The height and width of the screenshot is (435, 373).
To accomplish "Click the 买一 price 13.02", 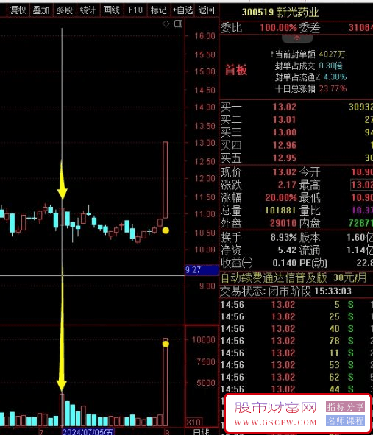I will (284, 107).
